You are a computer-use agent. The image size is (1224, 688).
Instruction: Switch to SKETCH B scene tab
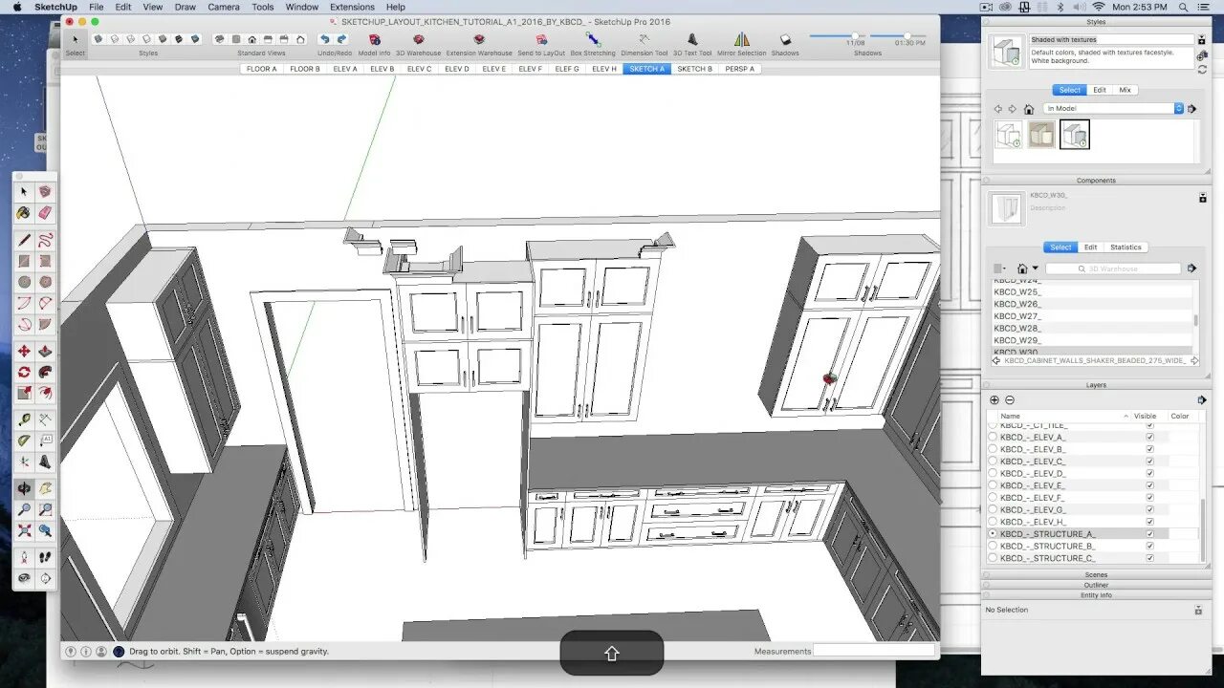tap(694, 69)
